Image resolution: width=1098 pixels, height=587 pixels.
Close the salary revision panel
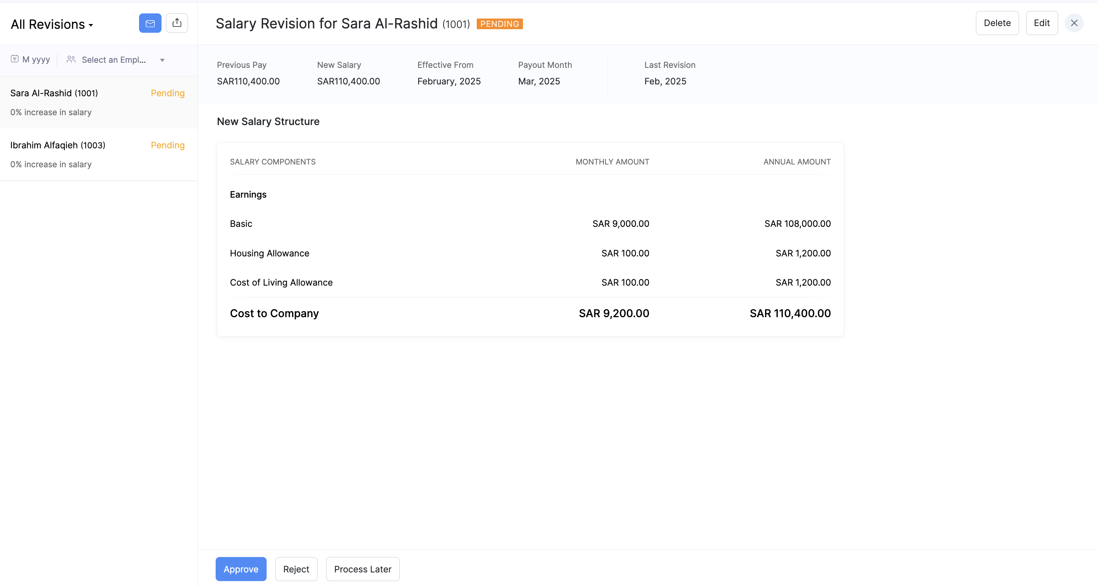click(1074, 23)
